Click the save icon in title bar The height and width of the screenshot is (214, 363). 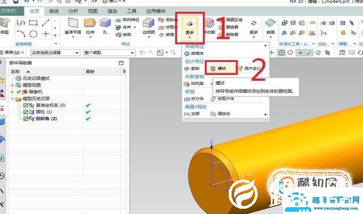coord(15,2)
